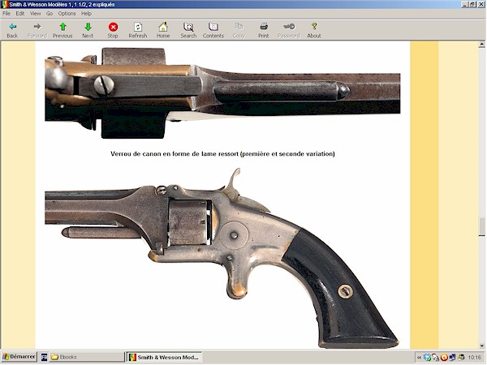Click the app icon in the title bar
Screen dimensions: 487x365
point(5,4)
